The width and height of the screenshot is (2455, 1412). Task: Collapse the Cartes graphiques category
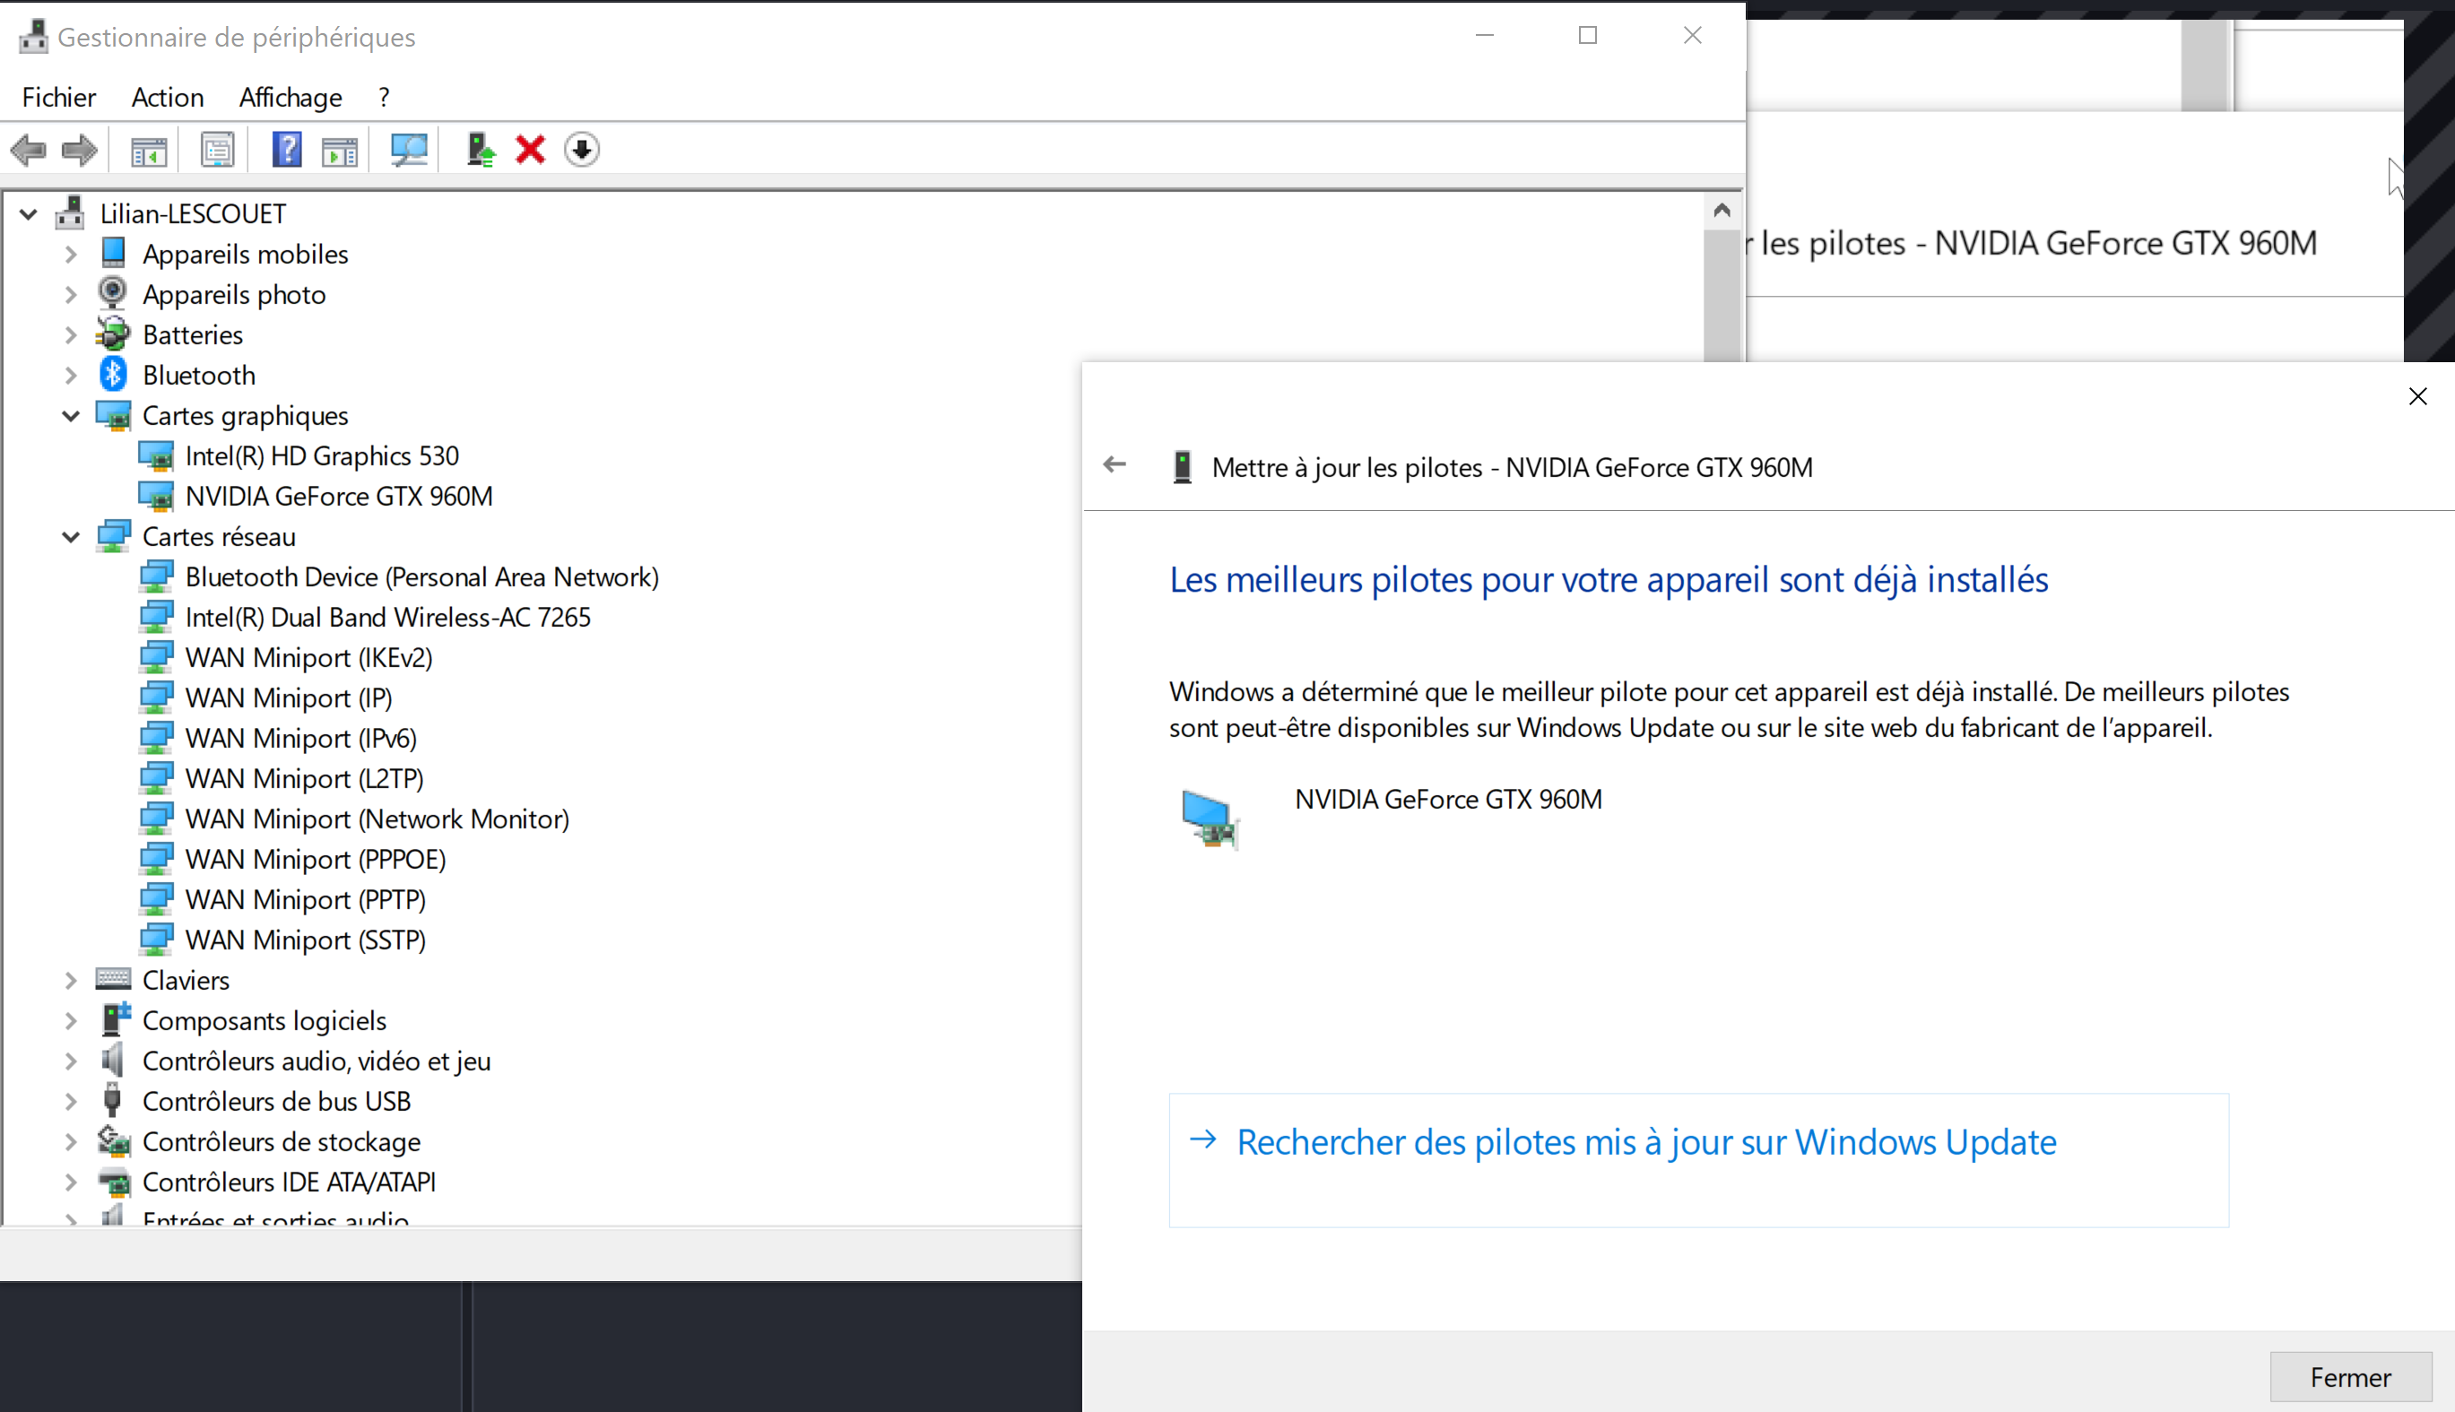point(71,417)
